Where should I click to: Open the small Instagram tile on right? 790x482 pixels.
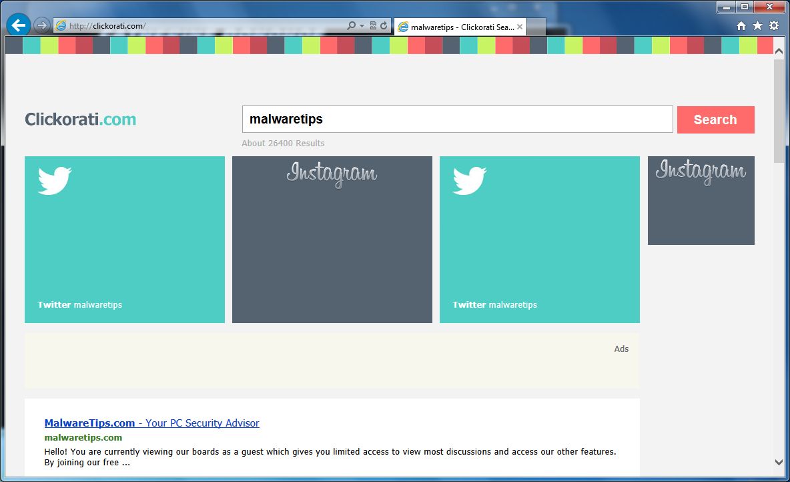pos(701,201)
